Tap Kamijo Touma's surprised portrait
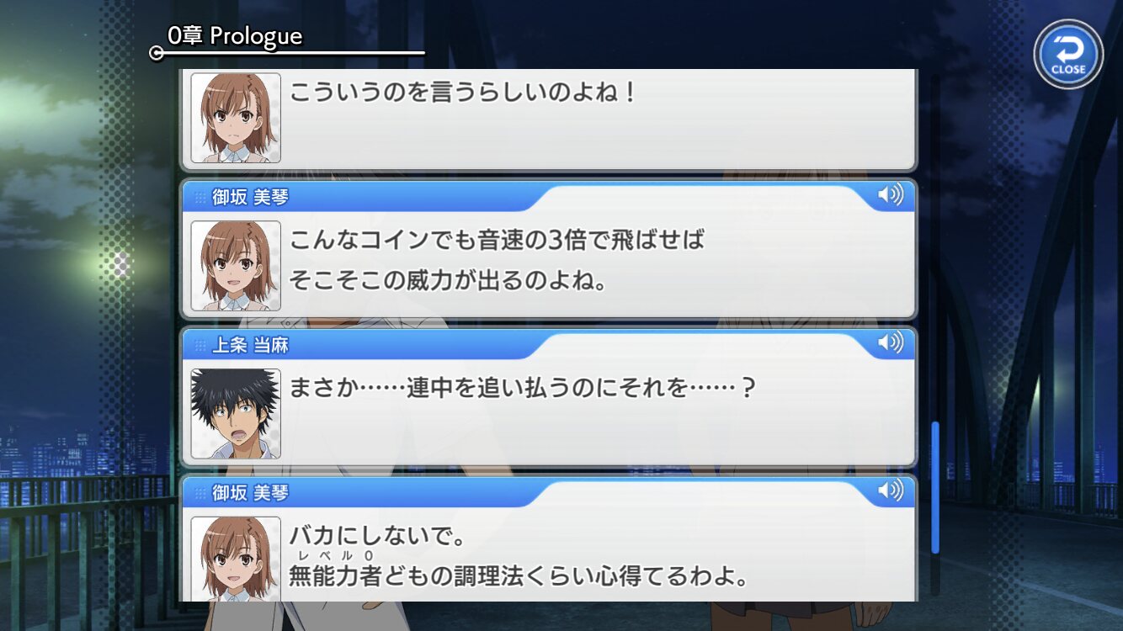Image resolution: width=1123 pixels, height=631 pixels. (x=236, y=414)
